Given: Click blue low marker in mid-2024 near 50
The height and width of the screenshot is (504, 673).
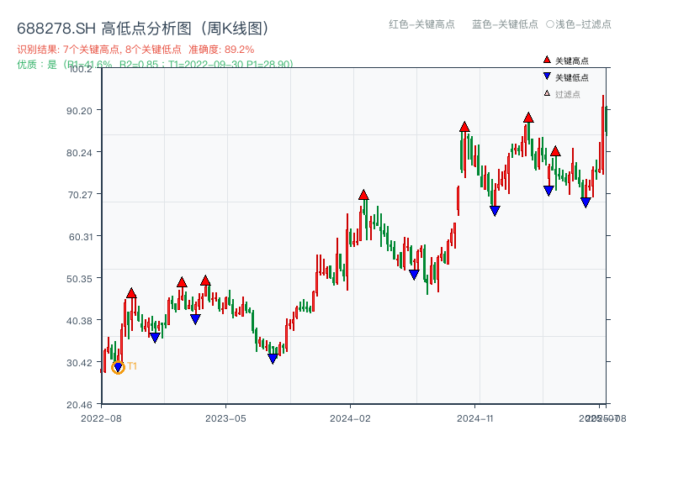Looking at the screenshot, I should click(414, 275).
